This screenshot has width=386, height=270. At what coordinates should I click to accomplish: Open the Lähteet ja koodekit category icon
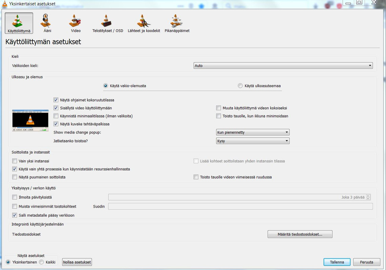point(144,23)
